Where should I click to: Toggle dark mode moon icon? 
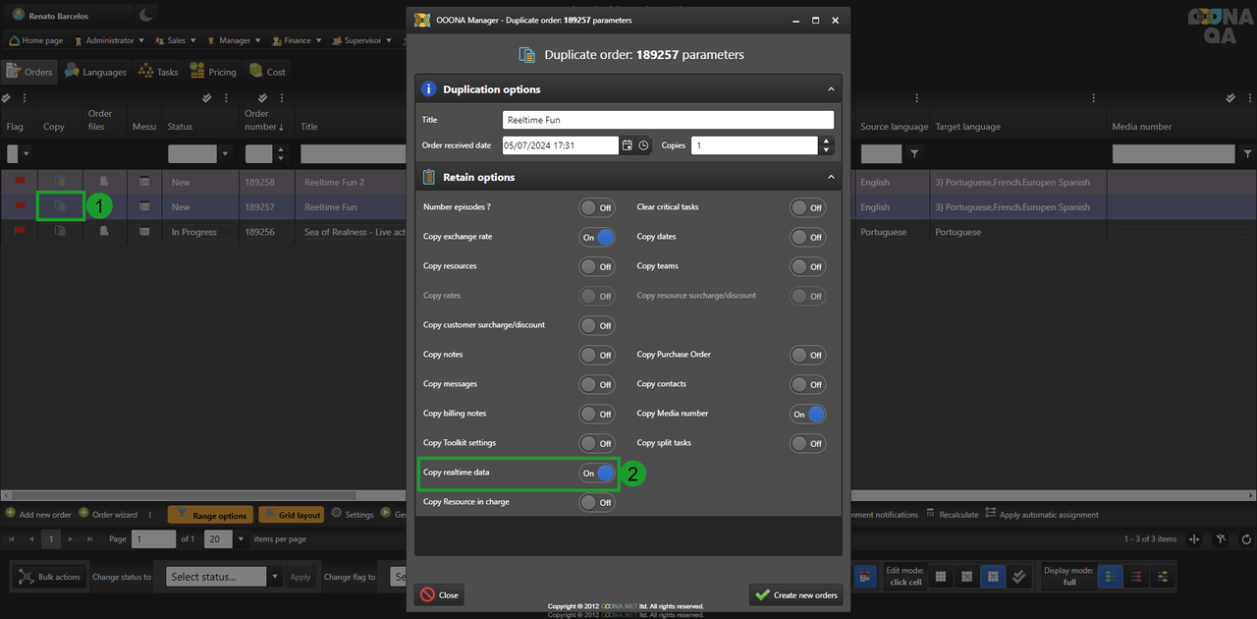[145, 15]
